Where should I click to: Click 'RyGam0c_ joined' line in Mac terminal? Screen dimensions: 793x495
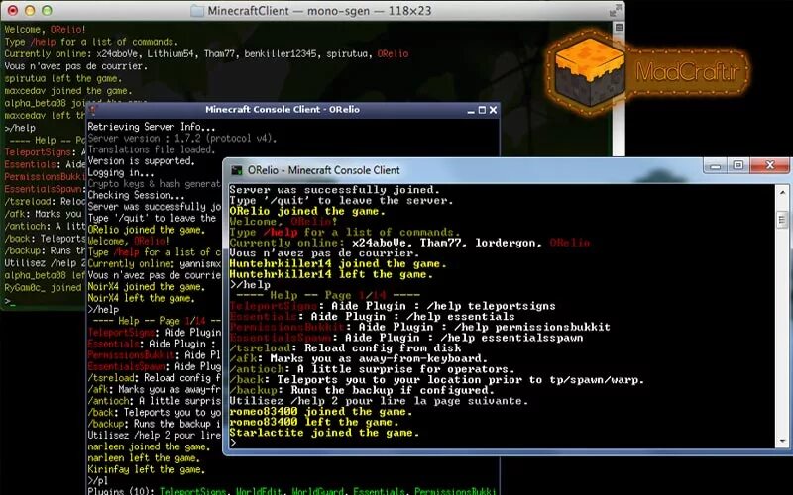[43, 287]
